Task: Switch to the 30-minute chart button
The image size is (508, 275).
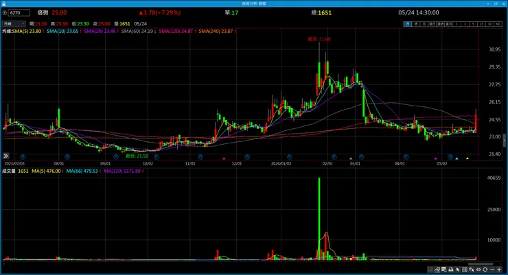Action: [x=489, y=24]
